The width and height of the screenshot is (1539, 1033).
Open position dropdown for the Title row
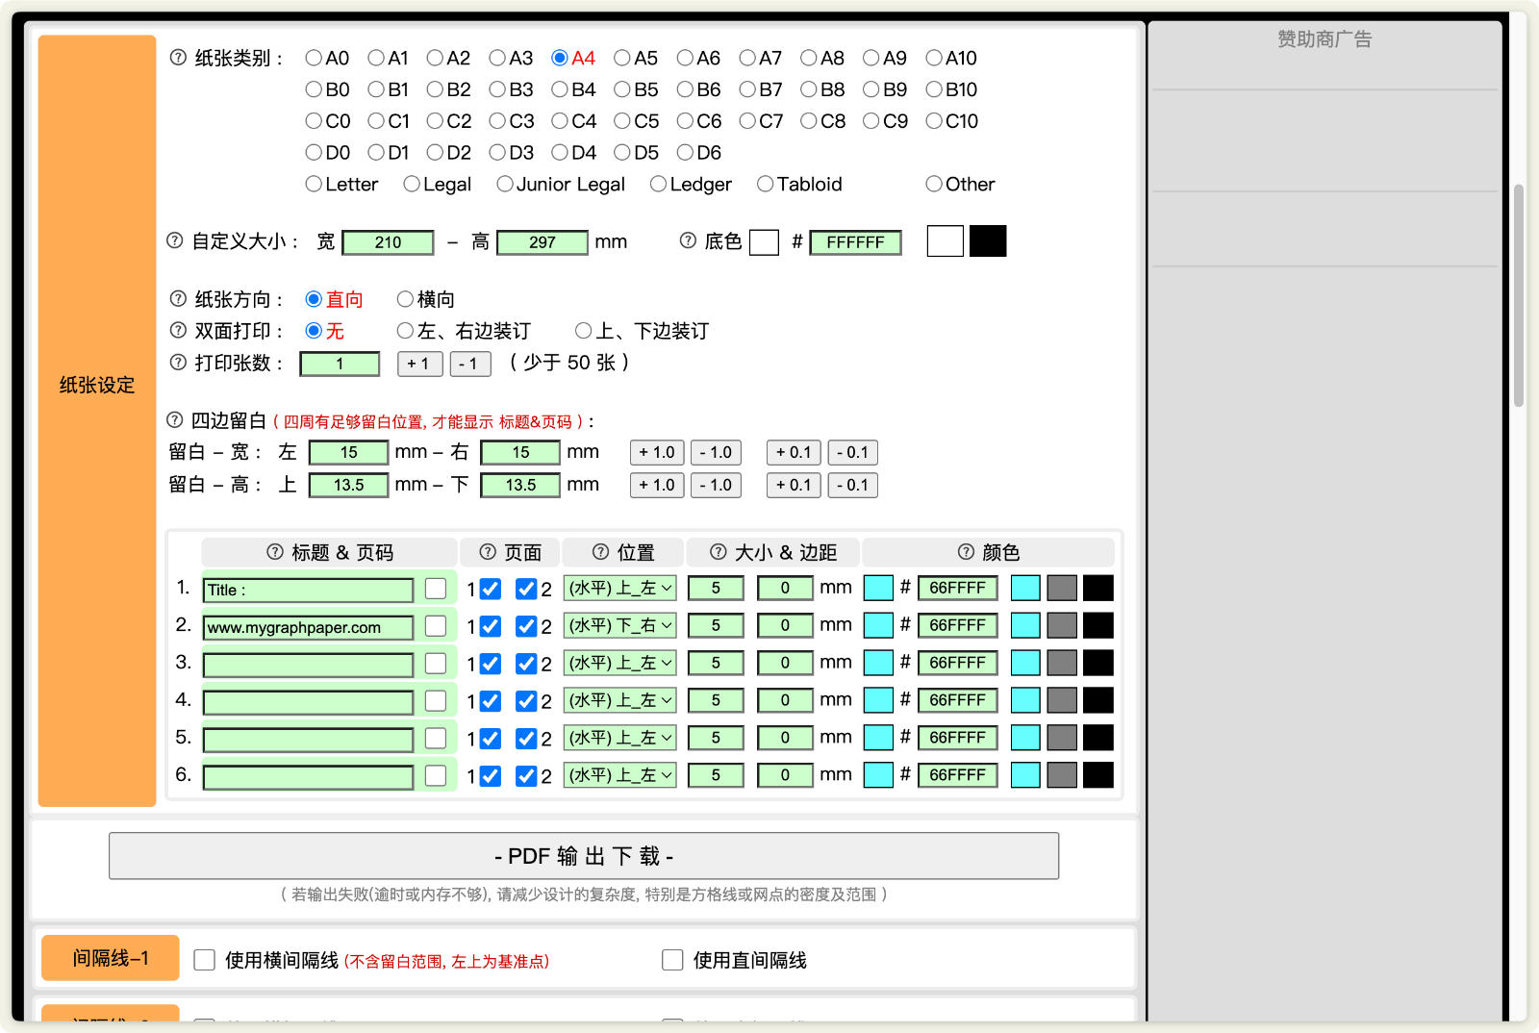point(619,588)
